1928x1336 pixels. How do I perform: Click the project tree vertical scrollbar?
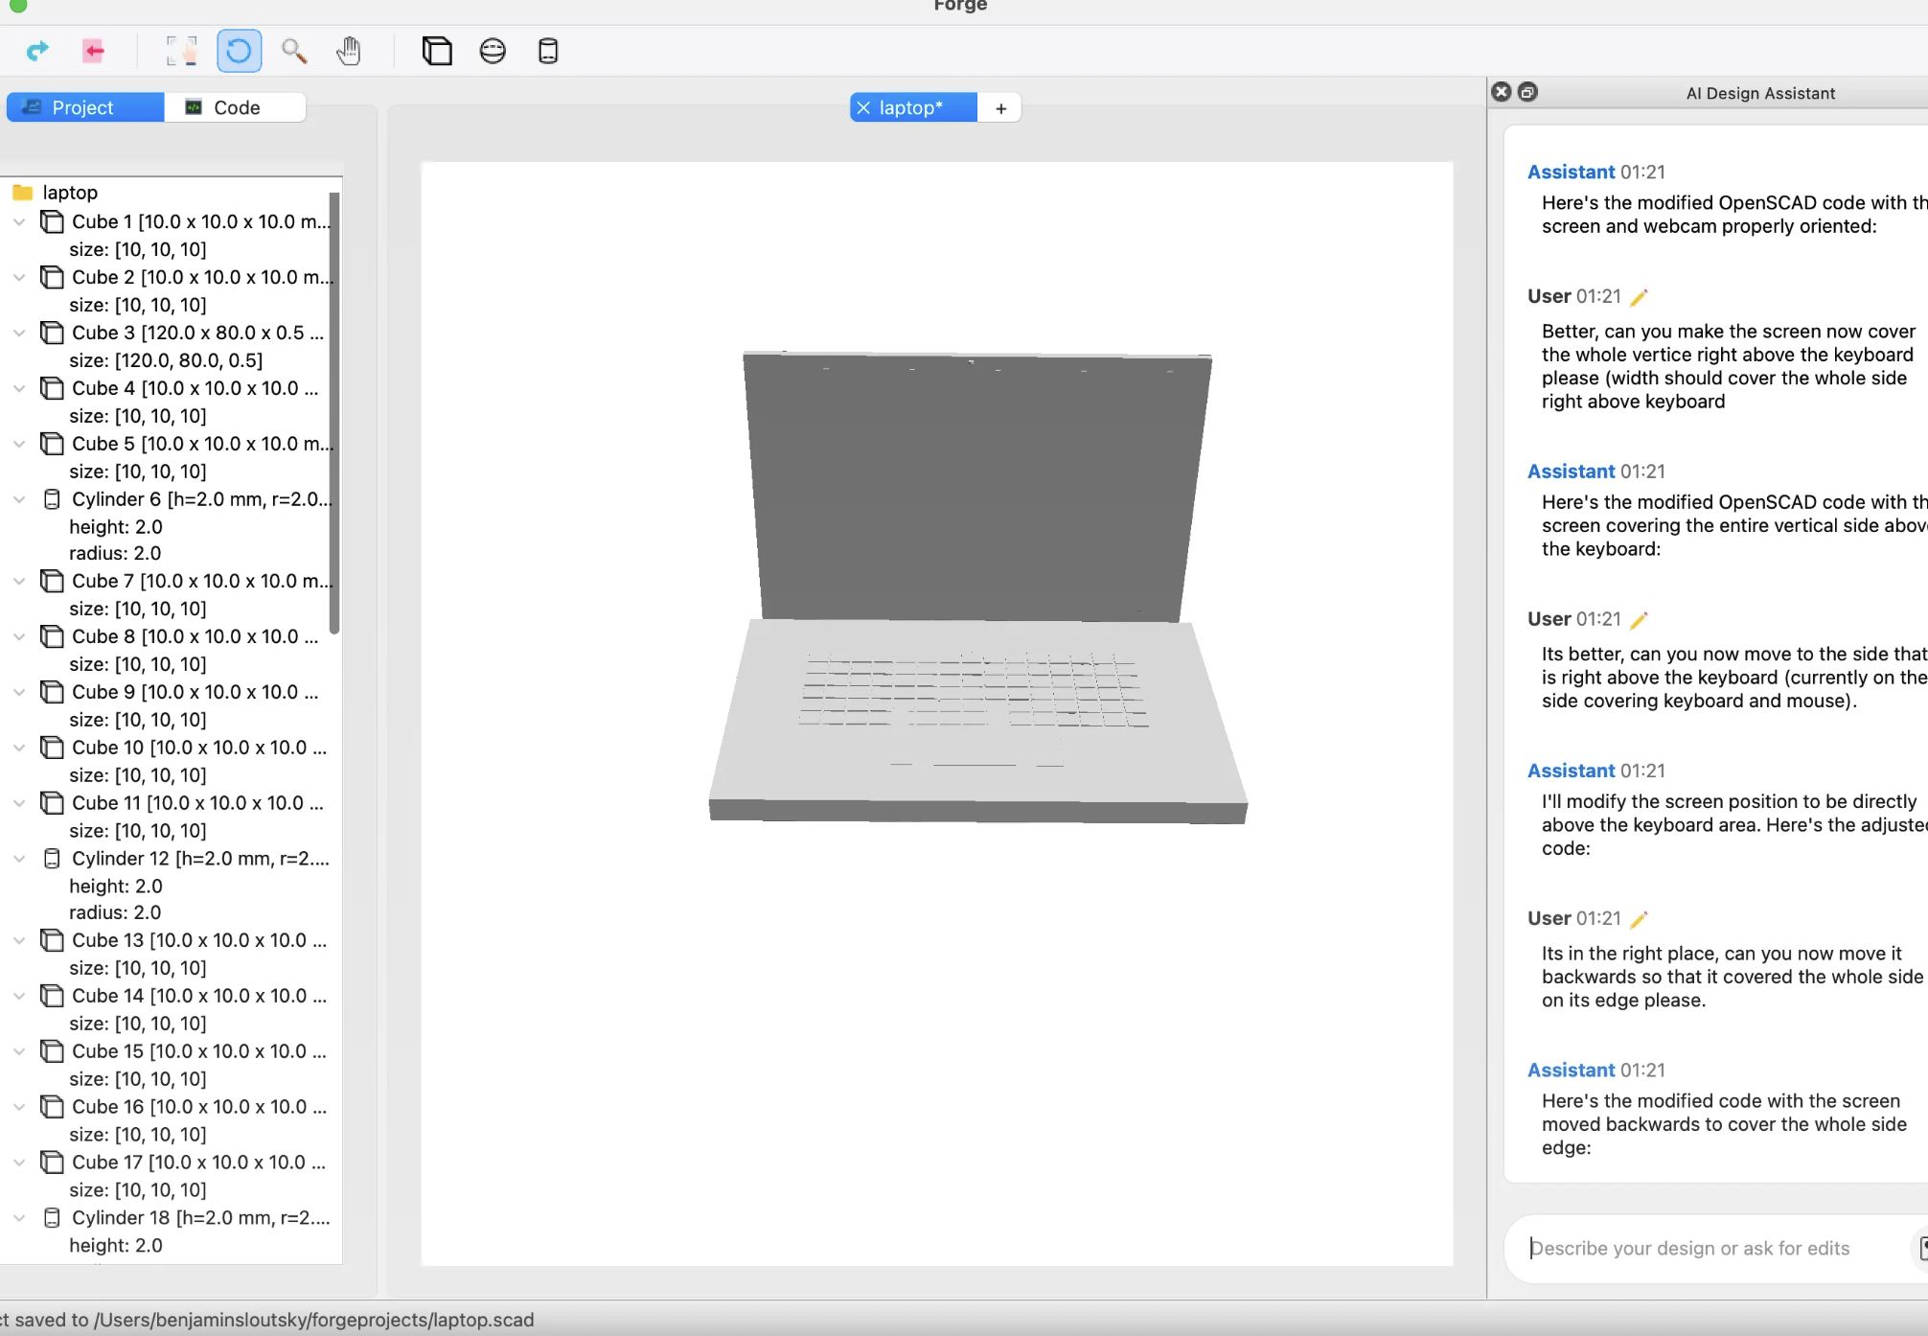pyautogui.click(x=334, y=412)
